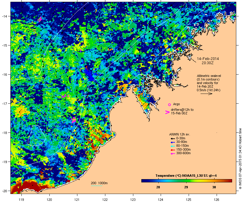The height and width of the screenshot is (202, 244).
Task: Click the '150-300m' depth label
Action: [x=183, y=149]
